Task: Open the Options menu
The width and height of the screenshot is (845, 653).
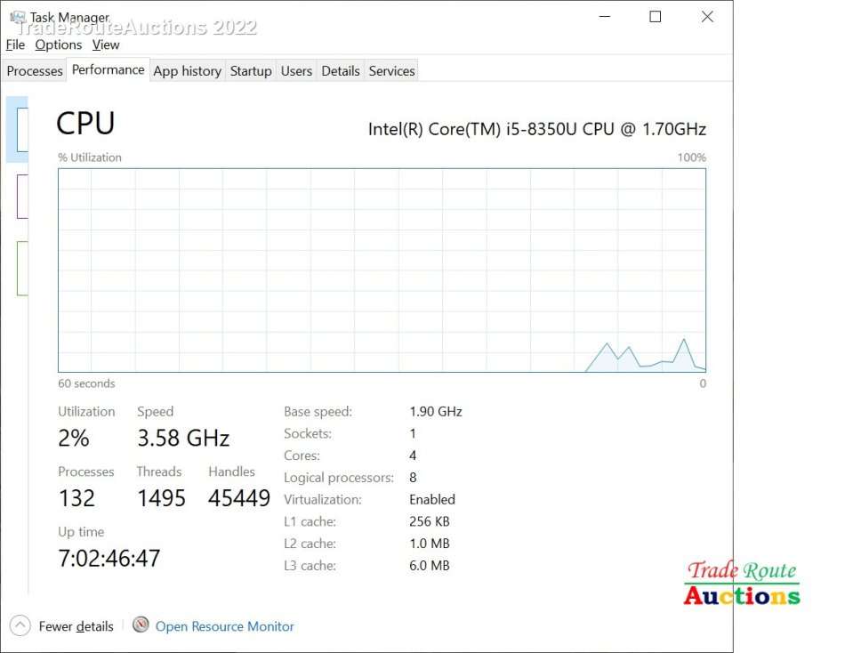Action: pos(59,44)
